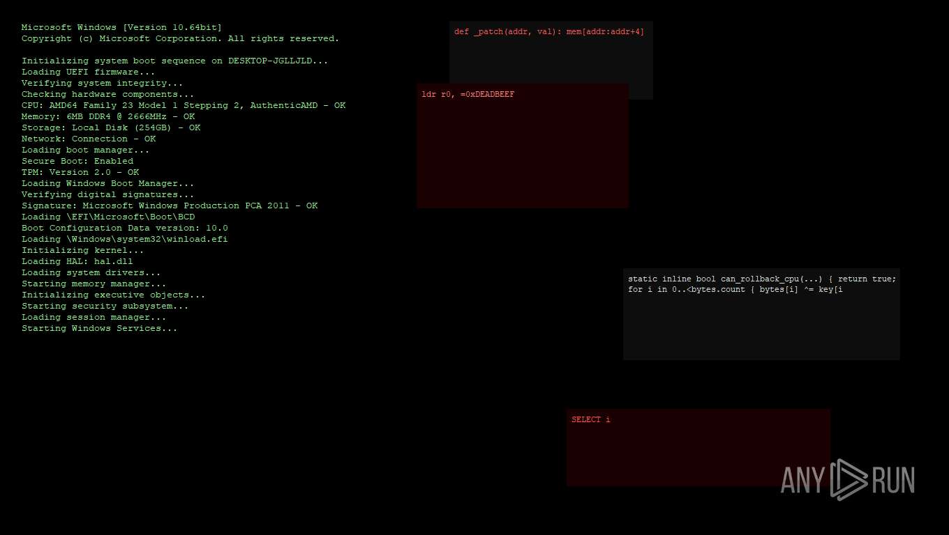This screenshot has height=535, width=949.
Task: Click the "Loading \EFI\Microsoft\Boot\BCD" line
Action: [x=108, y=217]
